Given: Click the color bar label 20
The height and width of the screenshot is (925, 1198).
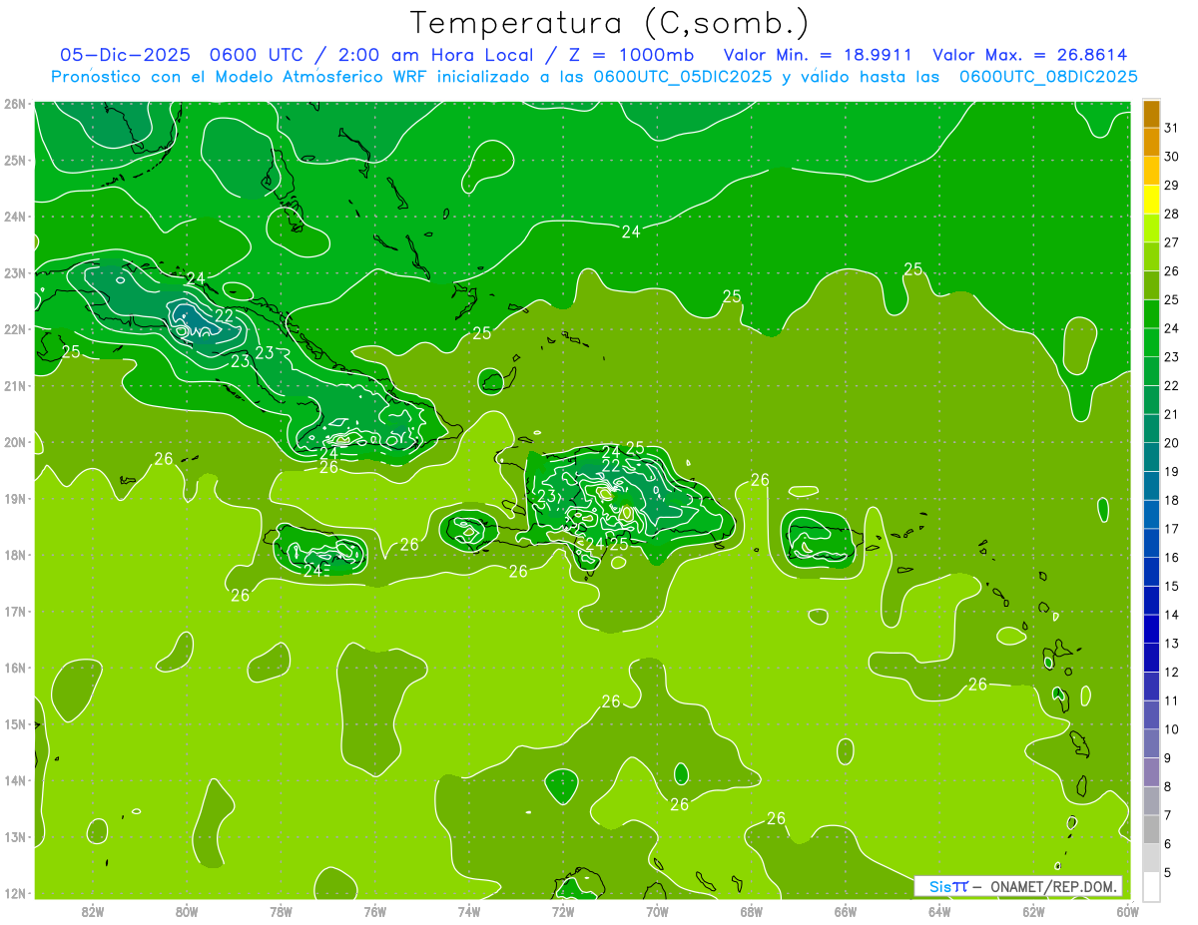Looking at the screenshot, I should pos(1172,442).
